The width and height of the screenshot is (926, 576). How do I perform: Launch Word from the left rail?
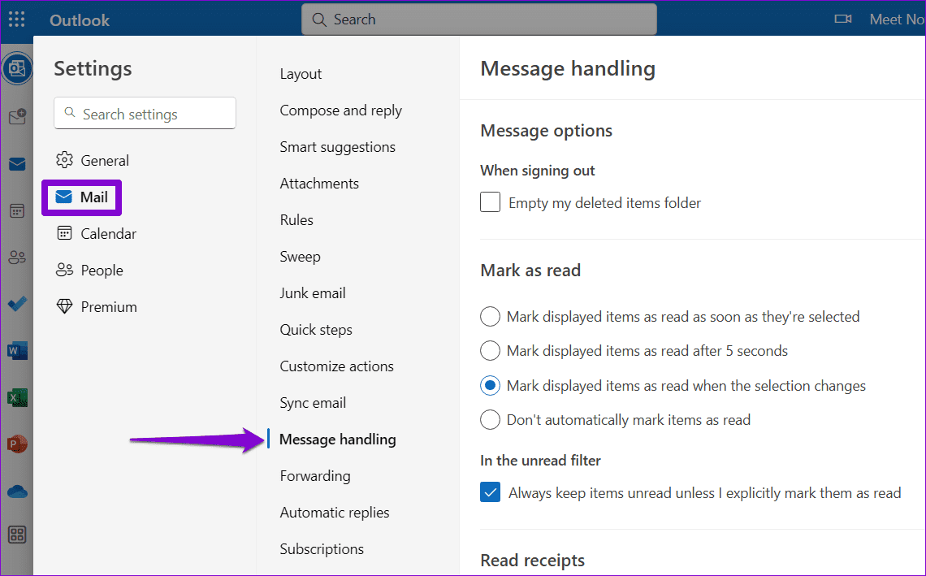click(x=17, y=349)
